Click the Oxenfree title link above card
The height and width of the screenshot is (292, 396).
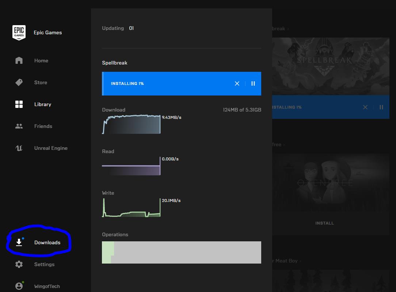[x=278, y=145]
